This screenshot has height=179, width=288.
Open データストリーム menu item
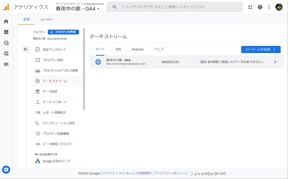[x=58, y=81]
